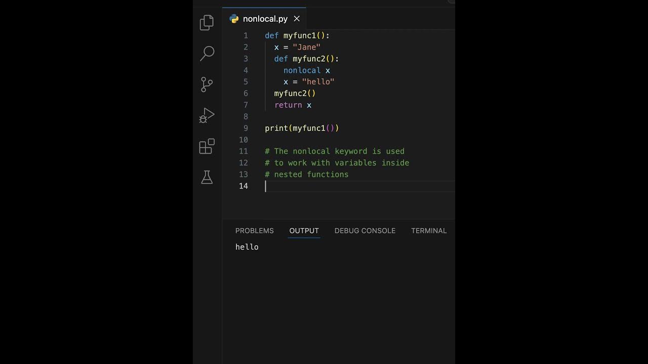The height and width of the screenshot is (364, 648).
Task: Open the Search view icon
Action: click(x=207, y=53)
